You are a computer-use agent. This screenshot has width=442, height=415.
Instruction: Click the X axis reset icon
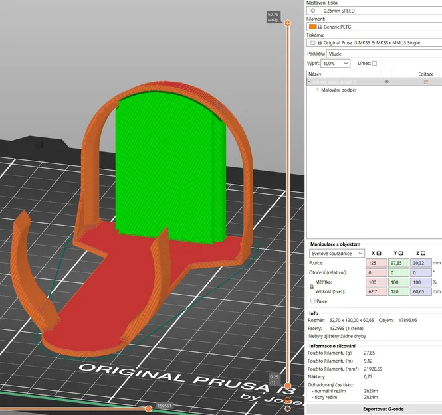point(379,253)
